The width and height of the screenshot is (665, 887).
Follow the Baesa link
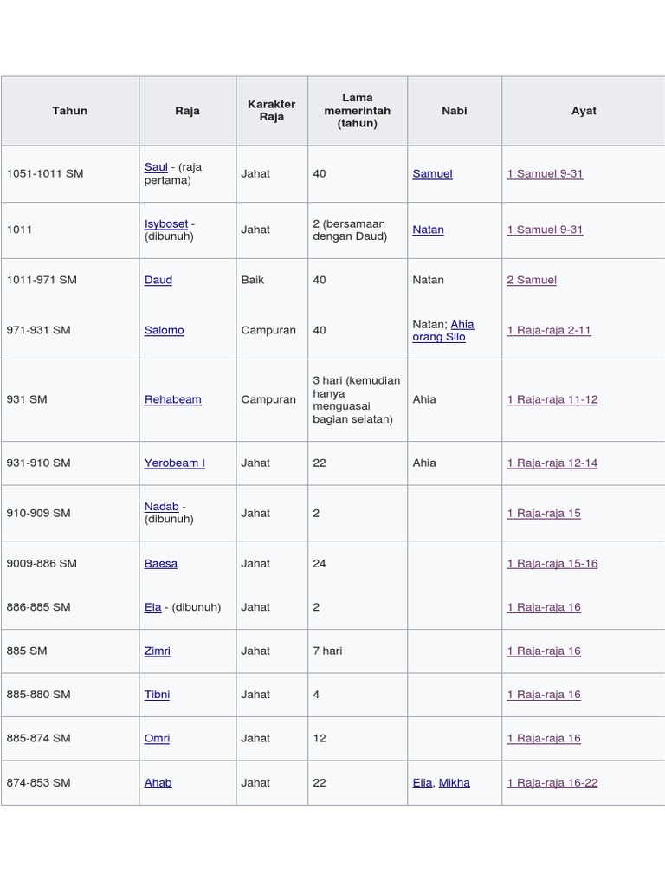pos(160,563)
